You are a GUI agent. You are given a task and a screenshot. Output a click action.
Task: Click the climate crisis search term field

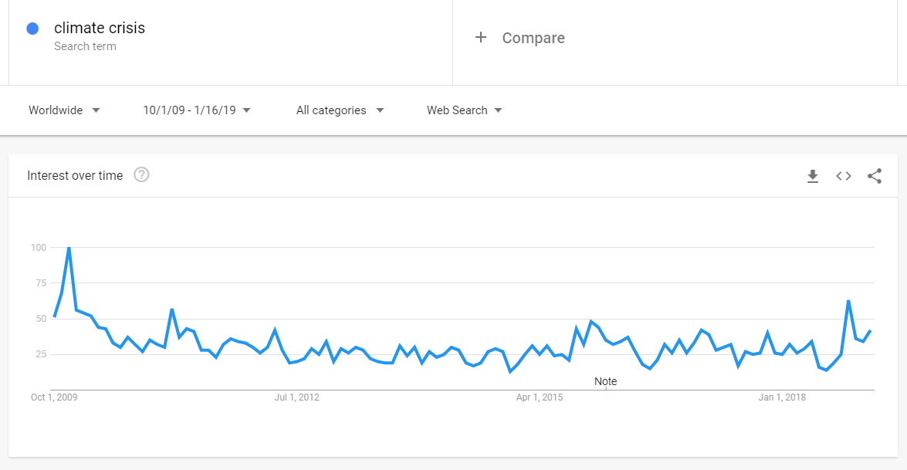pos(100,29)
